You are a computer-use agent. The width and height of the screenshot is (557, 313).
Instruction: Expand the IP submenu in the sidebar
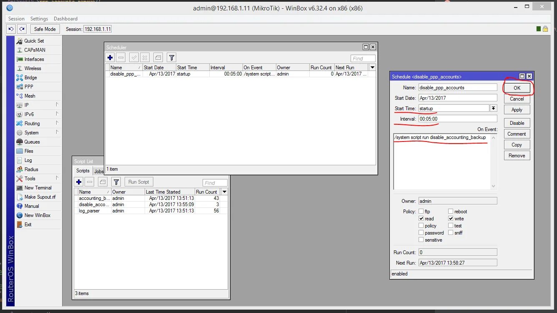point(57,105)
